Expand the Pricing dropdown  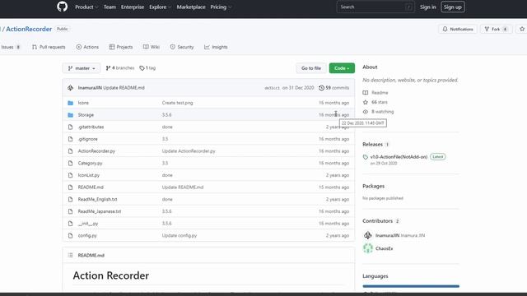coord(221,7)
